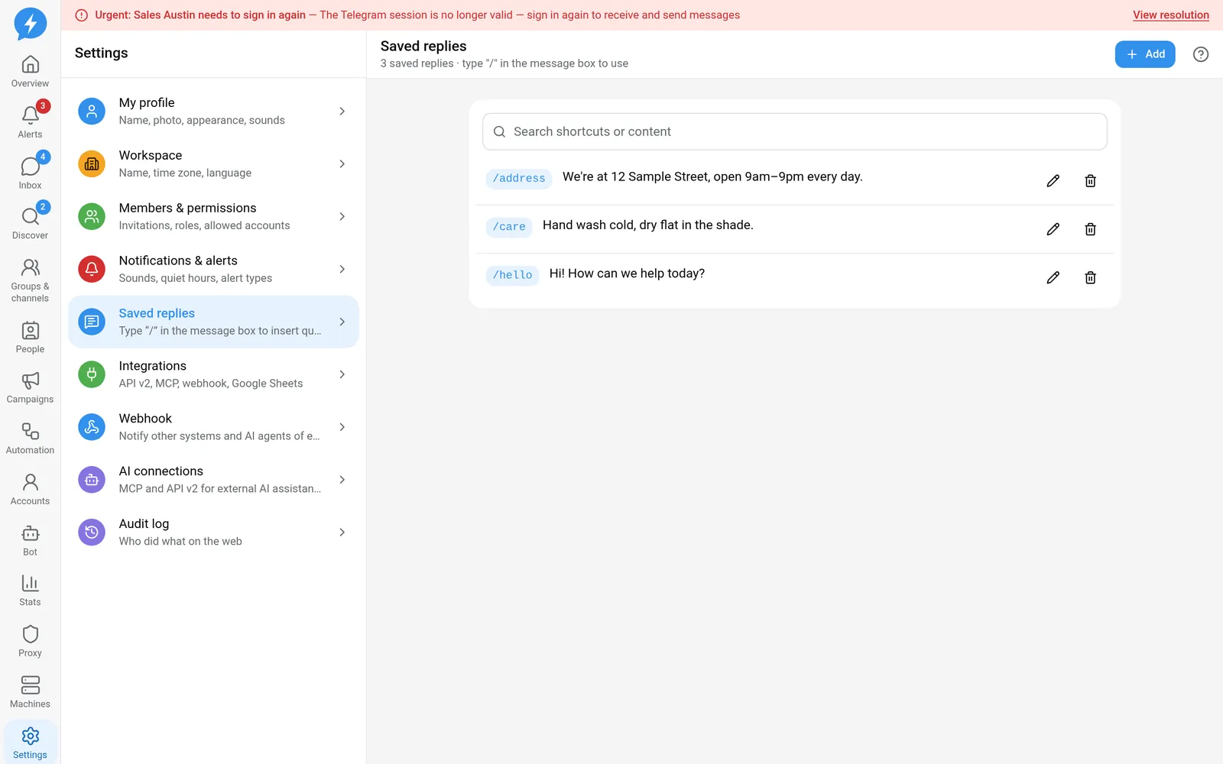
Task: Open Proxy in the sidebar
Action: coord(30,642)
